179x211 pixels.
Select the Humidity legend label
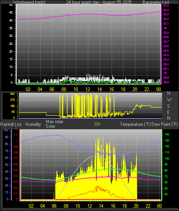tap(33, 124)
